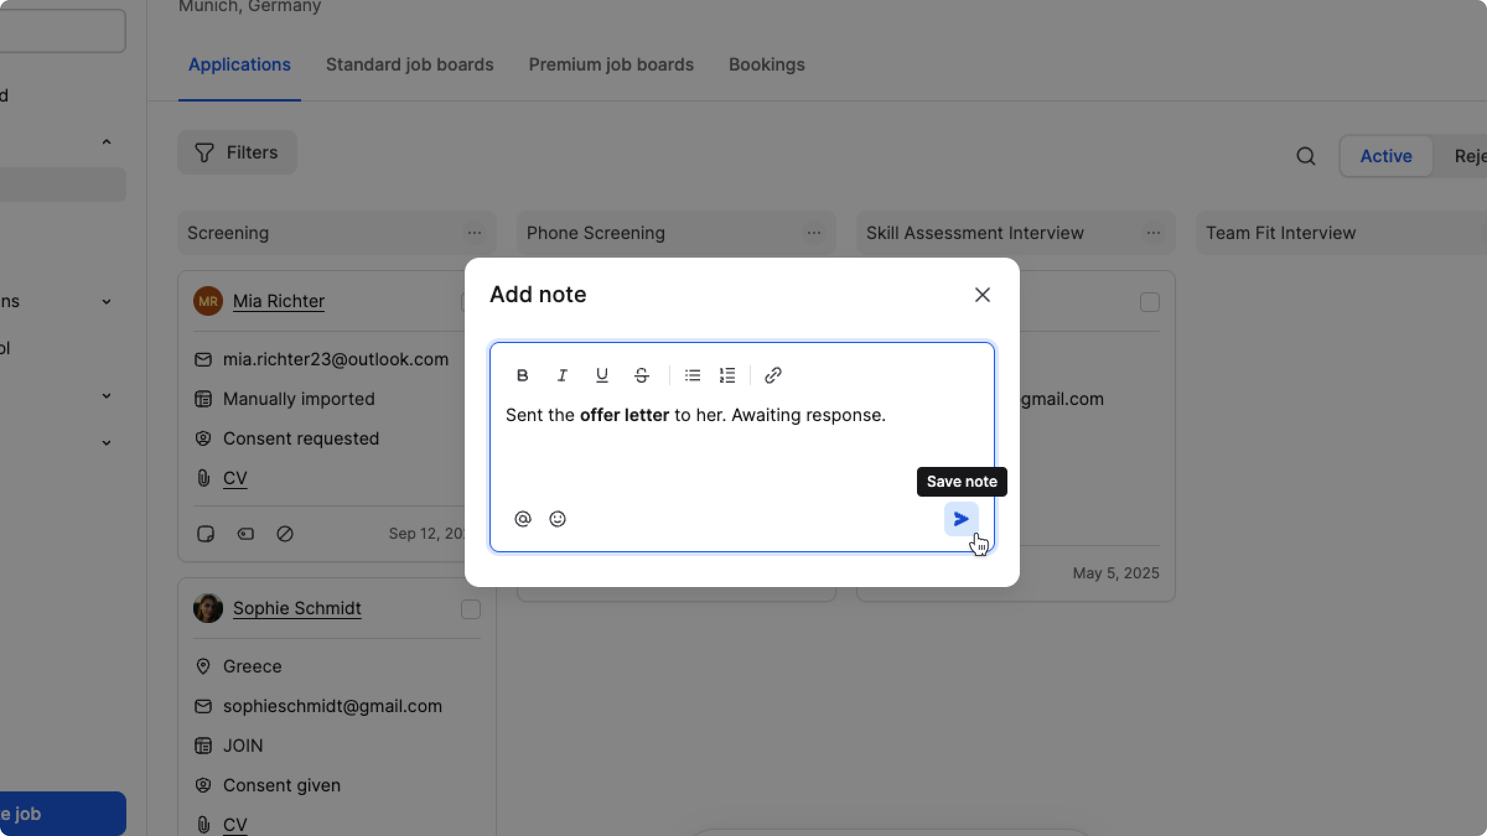Image resolution: width=1487 pixels, height=836 pixels.
Task: Open the Phone Screening column options menu
Action: point(814,233)
